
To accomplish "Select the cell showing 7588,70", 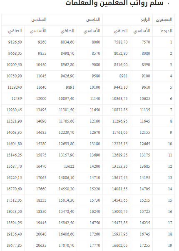I will point(117,42).
